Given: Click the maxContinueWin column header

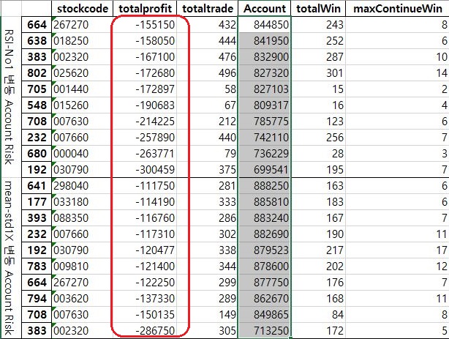Looking at the screenshot, I should 398,8.
